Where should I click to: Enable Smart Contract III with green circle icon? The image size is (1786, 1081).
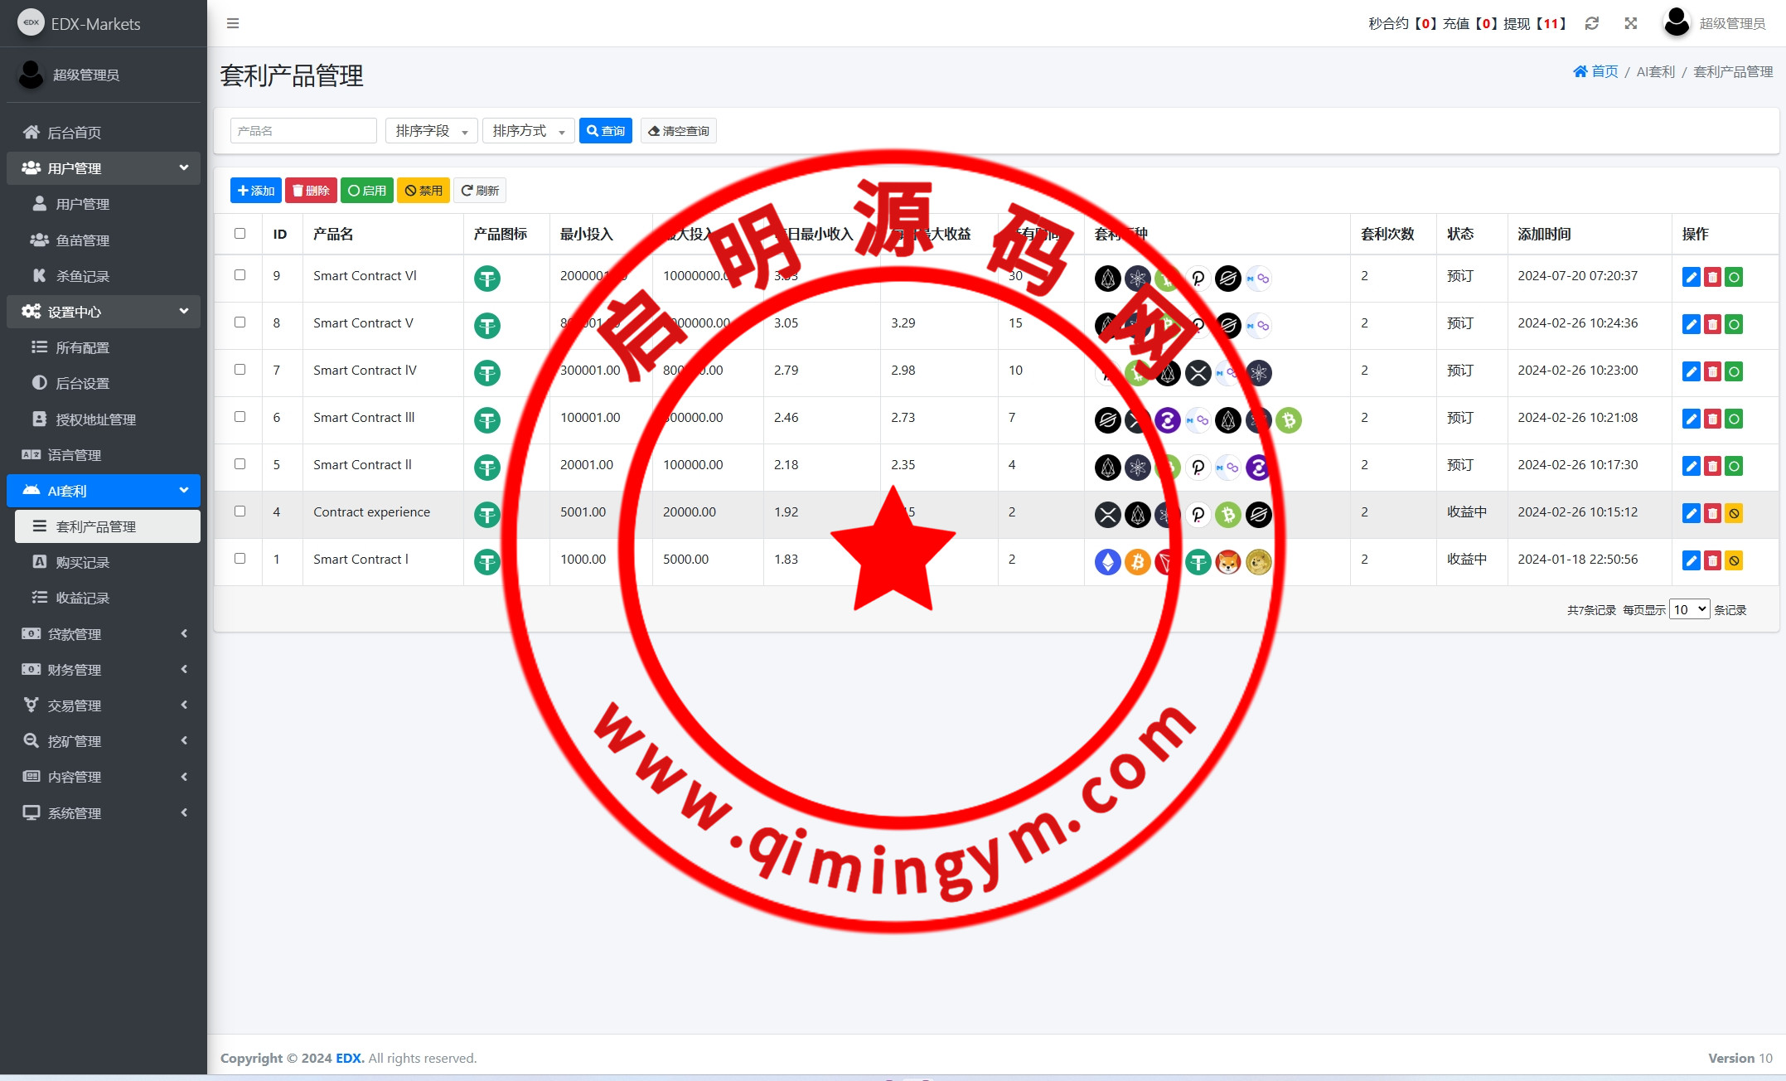coord(1734,419)
